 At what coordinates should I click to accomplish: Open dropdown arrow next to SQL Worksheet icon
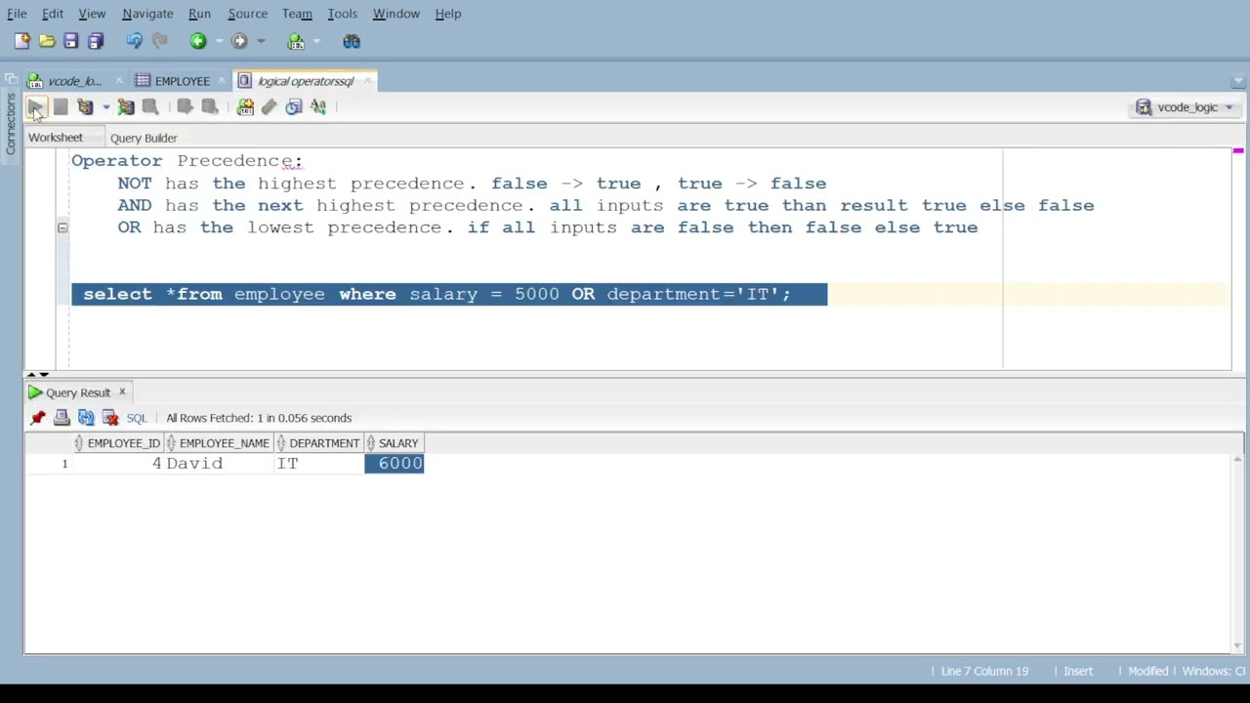pos(316,41)
